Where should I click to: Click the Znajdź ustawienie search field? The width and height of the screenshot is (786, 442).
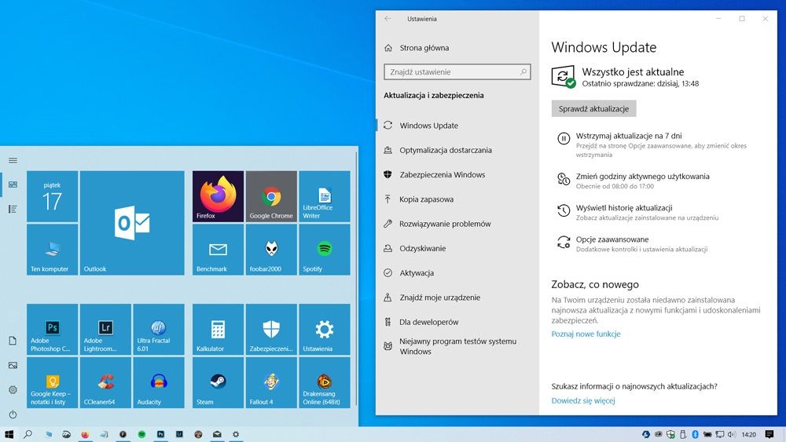point(457,71)
